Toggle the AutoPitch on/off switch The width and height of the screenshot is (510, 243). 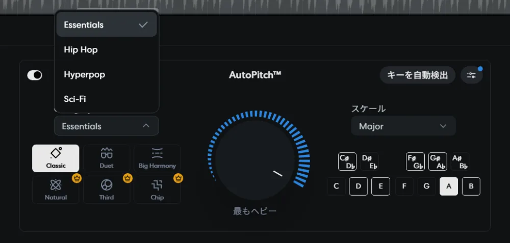tap(35, 75)
